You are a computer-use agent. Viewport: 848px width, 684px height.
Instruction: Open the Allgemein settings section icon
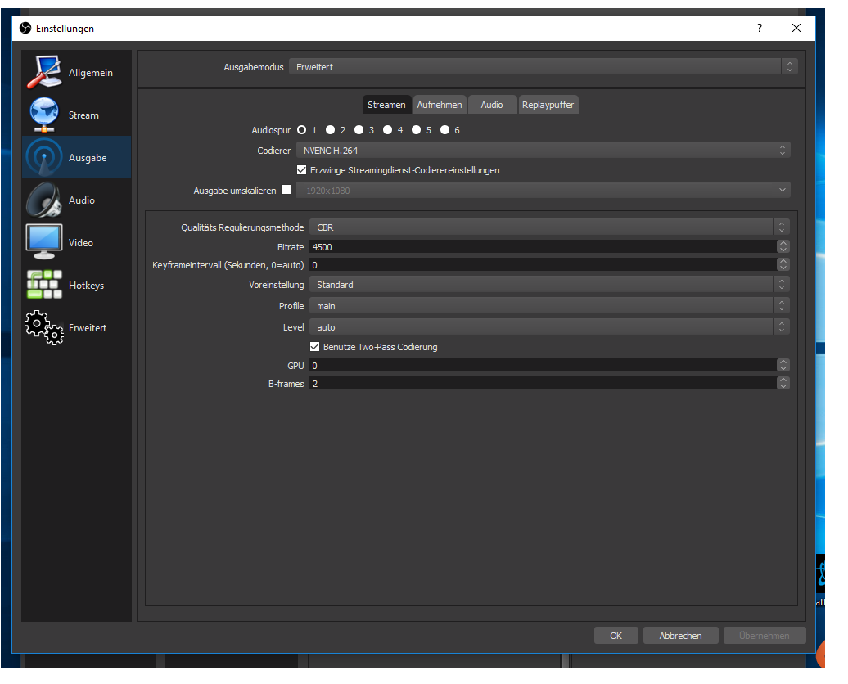tap(44, 72)
